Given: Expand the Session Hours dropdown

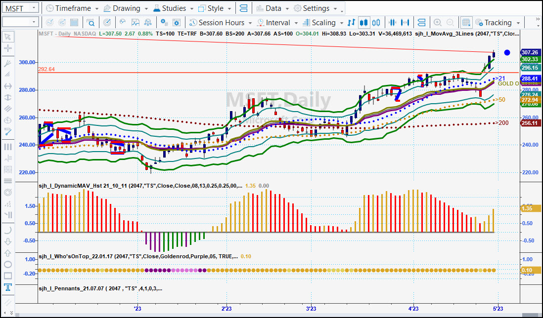Looking at the screenshot, I should tap(250, 23).
